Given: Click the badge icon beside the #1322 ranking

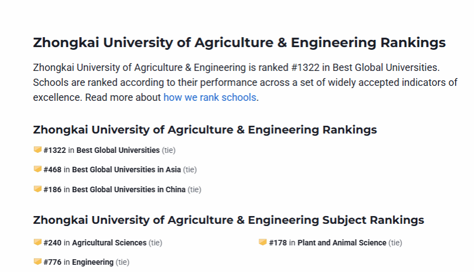Looking at the screenshot, I should pos(37,150).
